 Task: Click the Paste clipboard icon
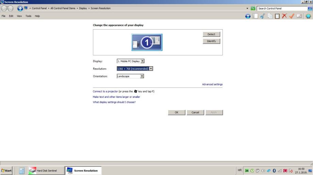click(x=277, y=16)
